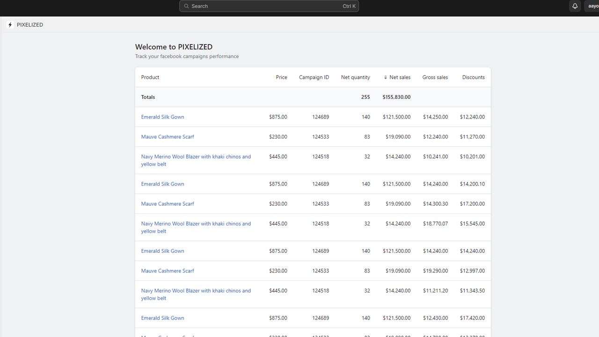Open Emerald Silk Gown with discounts $17,420.00
The height and width of the screenshot is (337, 599).
click(x=162, y=318)
